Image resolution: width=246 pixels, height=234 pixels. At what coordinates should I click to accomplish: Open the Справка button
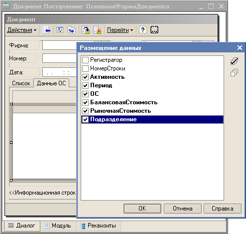click(x=223, y=209)
